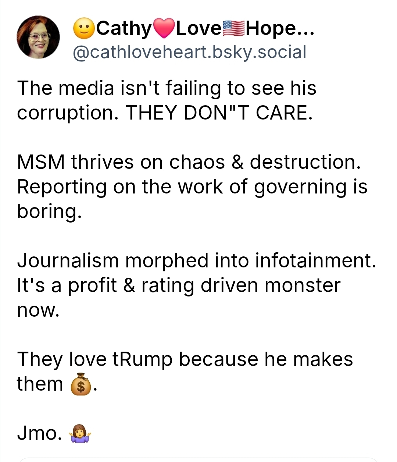Open the embedded card below the post
This screenshot has height=462, width=397.
point(198,460)
